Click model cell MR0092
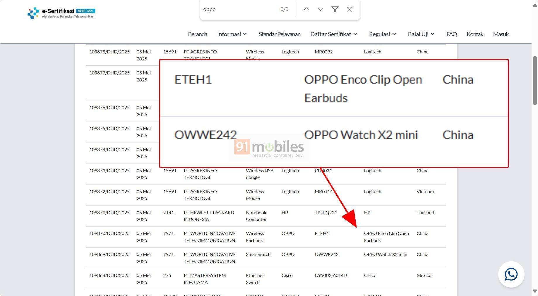Viewport: 538px width, 296px height. 323,52
